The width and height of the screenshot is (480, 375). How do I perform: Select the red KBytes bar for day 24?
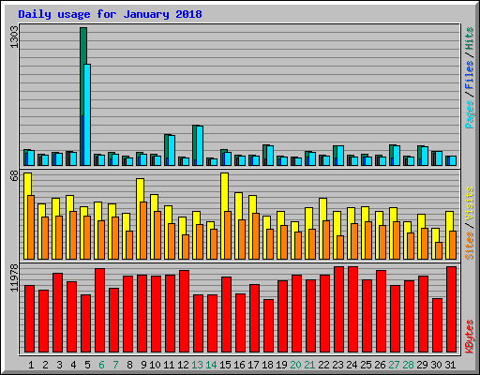(353, 309)
